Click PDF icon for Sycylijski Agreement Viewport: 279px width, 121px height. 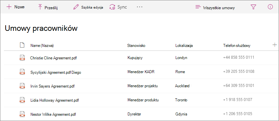point(22,72)
